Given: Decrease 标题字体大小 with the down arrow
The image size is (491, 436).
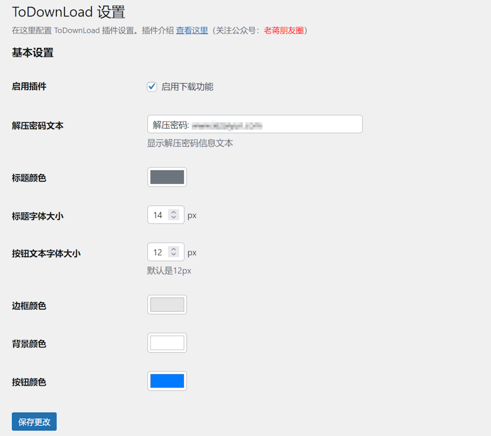Looking at the screenshot, I should click(x=174, y=217).
